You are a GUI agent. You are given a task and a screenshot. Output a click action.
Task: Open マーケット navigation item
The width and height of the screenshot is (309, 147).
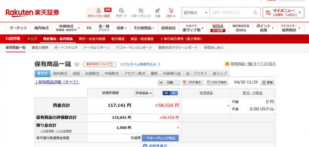click(x=18, y=28)
